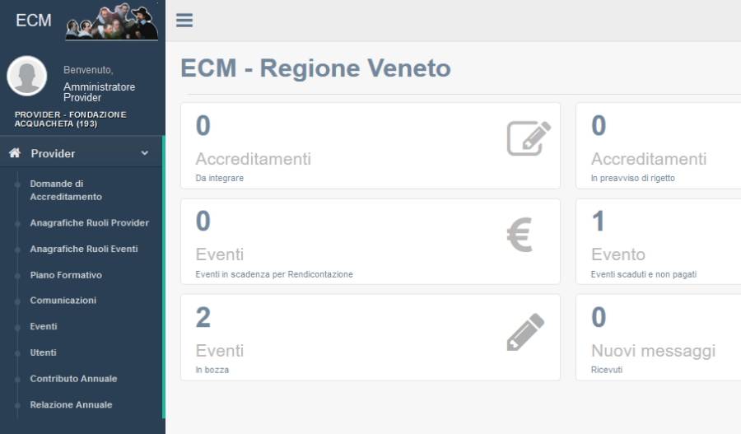The width and height of the screenshot is (741, 434).
Task: Collapse the Provider menu chevron
Action: pyautogui.click(x=145, y=153)
